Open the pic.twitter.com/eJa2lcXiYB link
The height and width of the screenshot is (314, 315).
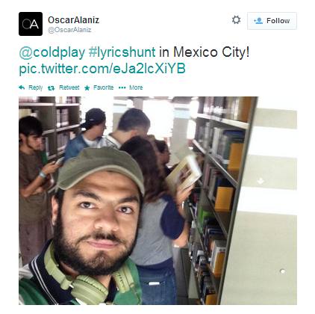(x=102, y=69)
